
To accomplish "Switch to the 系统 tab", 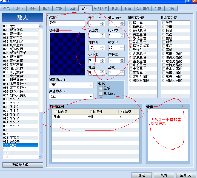I will point(158,9).
